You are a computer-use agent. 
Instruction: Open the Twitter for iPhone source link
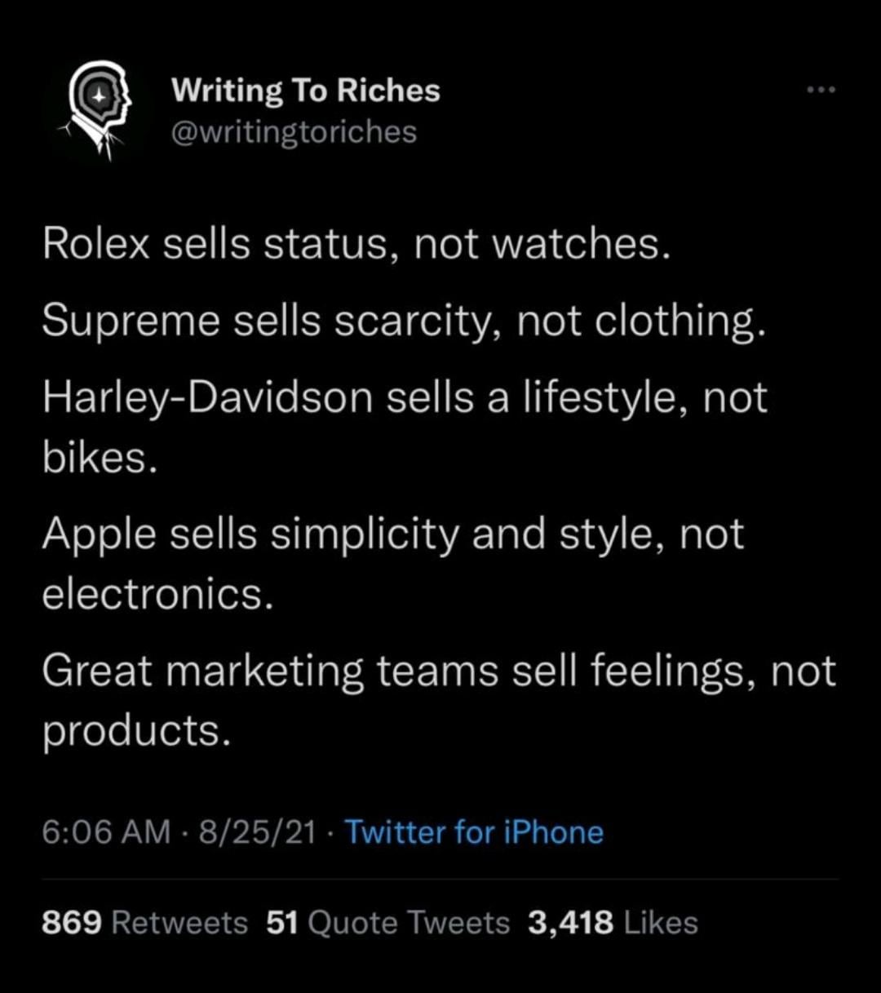(x=474, y=832)
